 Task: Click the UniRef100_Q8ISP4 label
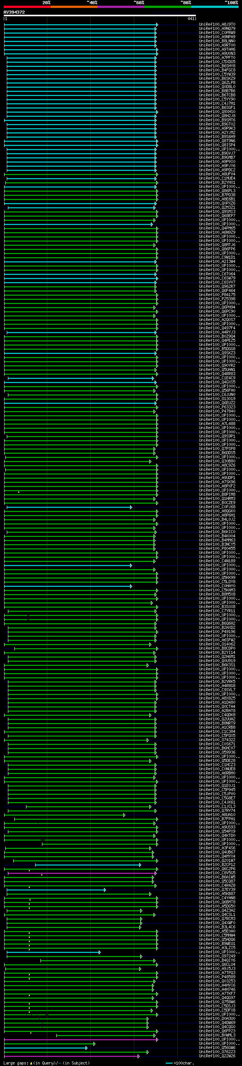coord(217,145)
